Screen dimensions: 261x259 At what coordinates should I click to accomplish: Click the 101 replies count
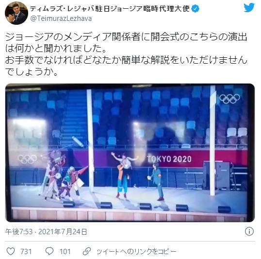pyautogui.click(x=65, y=251)
